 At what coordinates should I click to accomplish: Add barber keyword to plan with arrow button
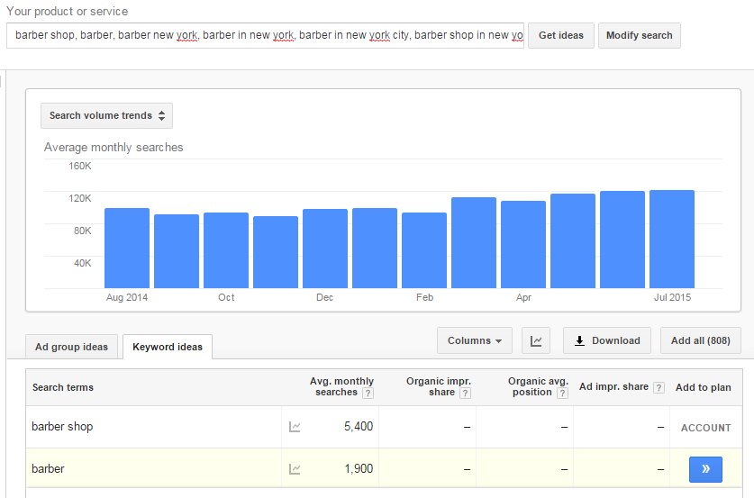[x=705, y=469]
